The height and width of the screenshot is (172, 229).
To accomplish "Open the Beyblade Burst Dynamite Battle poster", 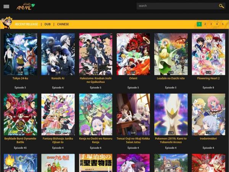I will coord(21,114).
